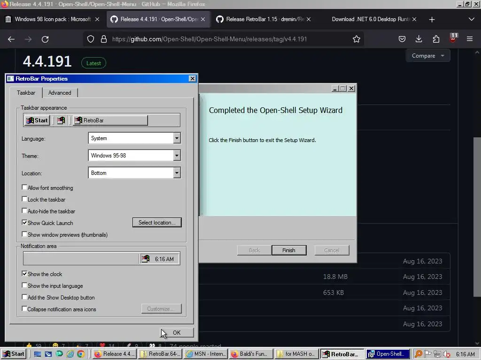This screenshot has height=360, width=481.
Task: List all tabs with the chevron
Action: [x=472, y=19]
